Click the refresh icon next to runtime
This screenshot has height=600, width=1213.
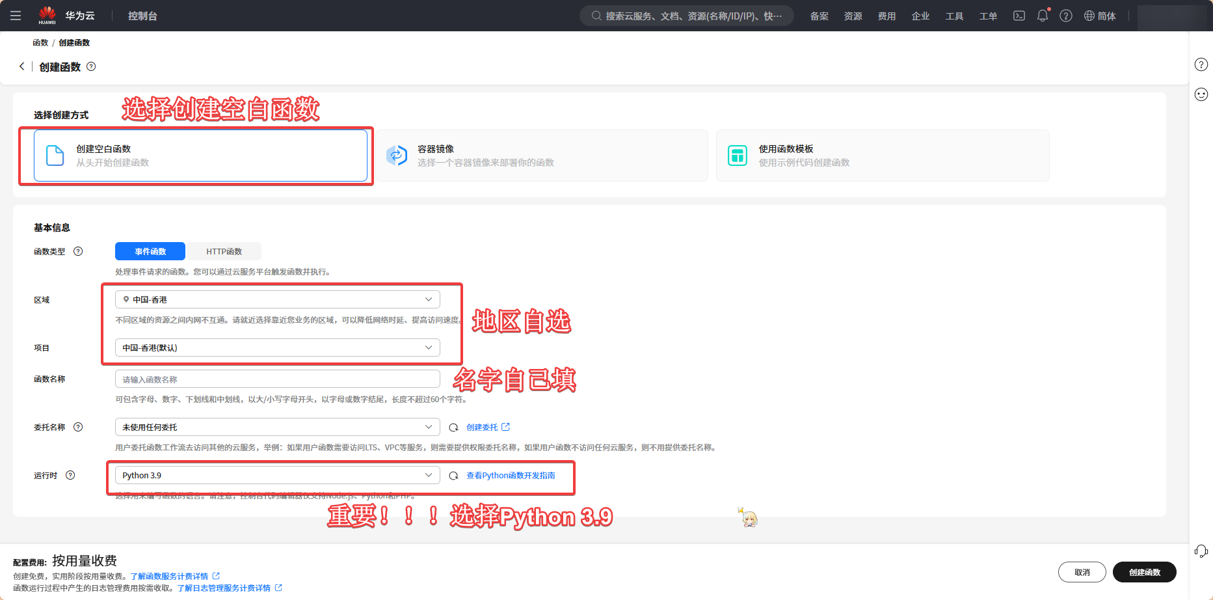pos(454,476)
